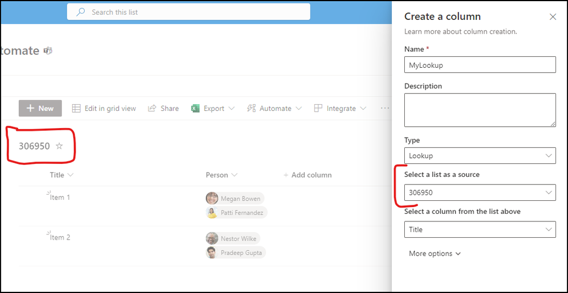568x293 pixels.
Task: Click the 306950 list title
Action: [34, 146]
